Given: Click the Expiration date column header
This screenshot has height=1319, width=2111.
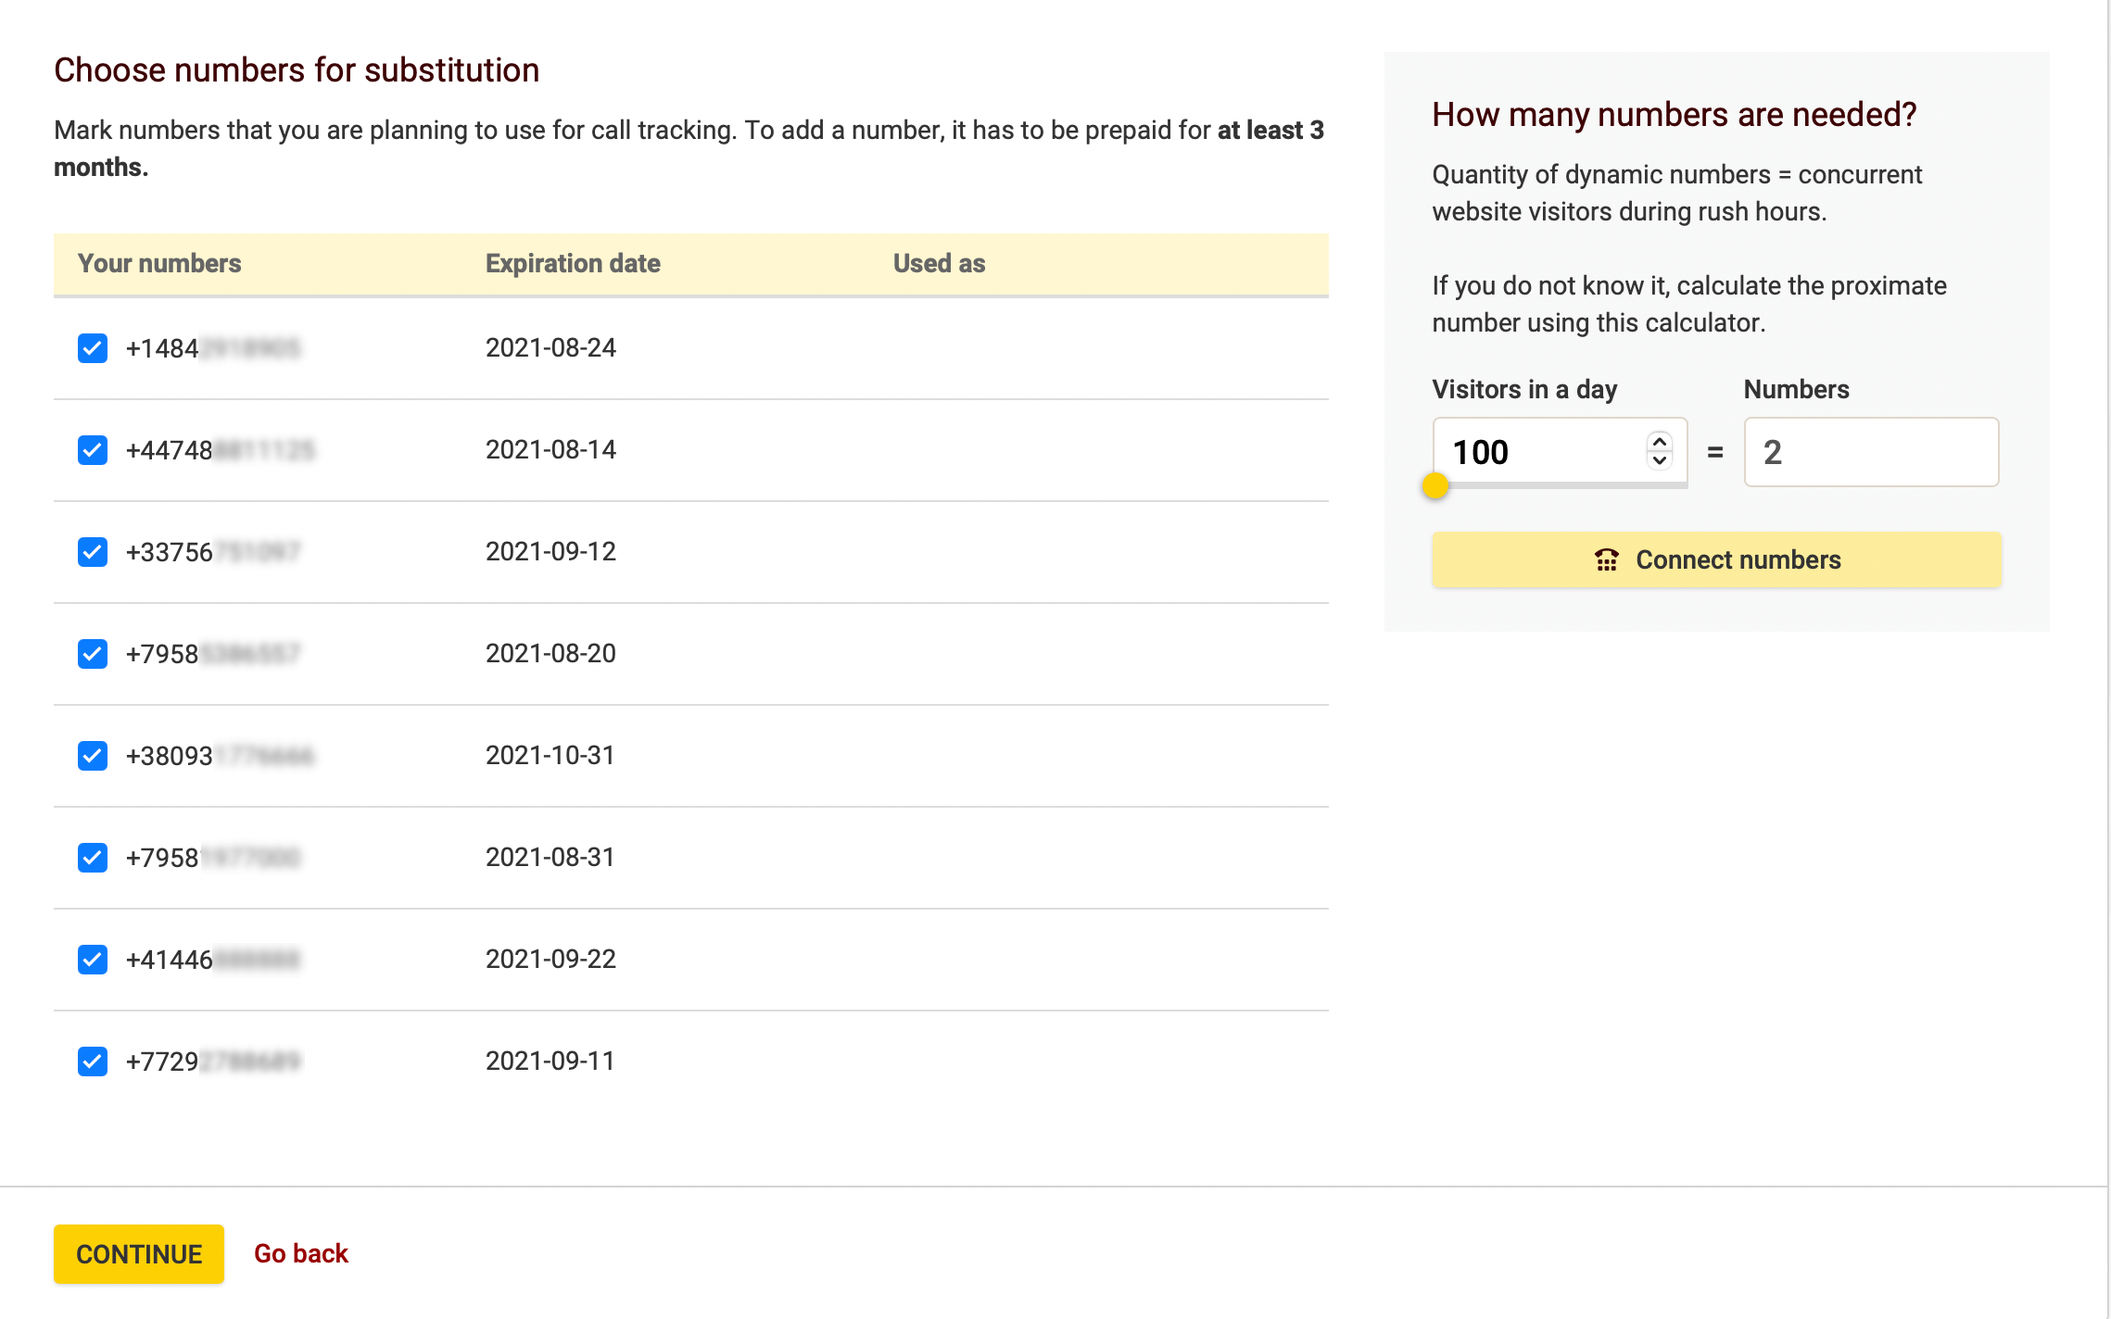Looking at the screenshot, I should point(572,263).
